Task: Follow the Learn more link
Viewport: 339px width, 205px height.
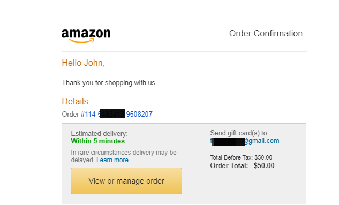Action: pos(113,160)
